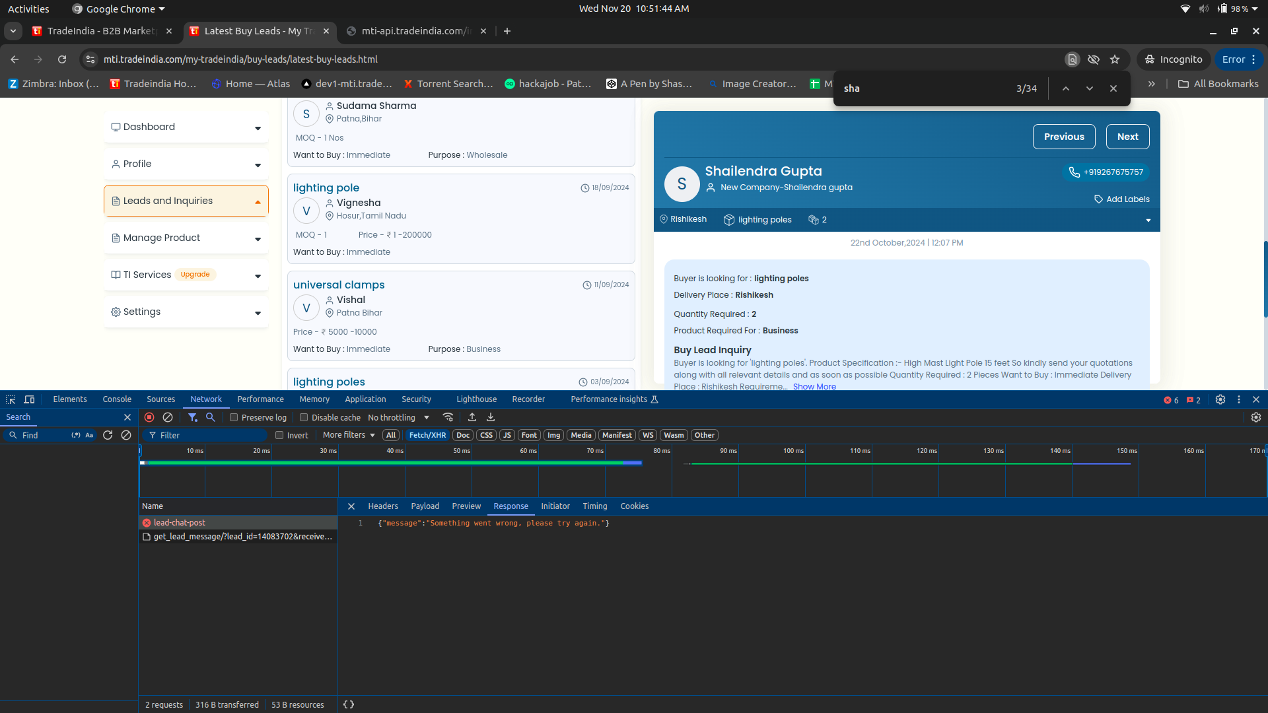Screen dimensions: 1268x713
Task: Click the Next lead button
Action: tap(1127, 137)
